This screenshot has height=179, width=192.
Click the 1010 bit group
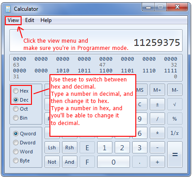[63, 71]
